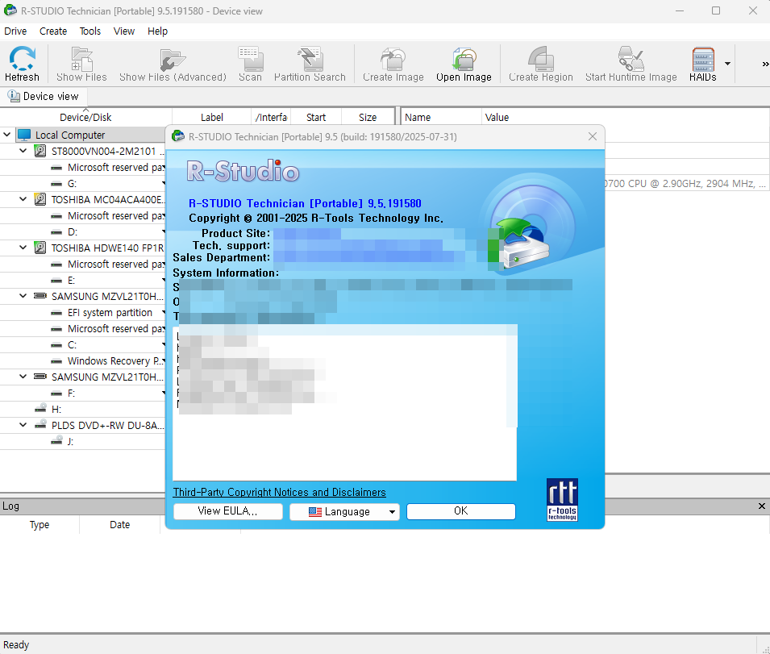This screenshot has width=770, height=654.
Task: Click the View EULA button
Action: (x=227, y=511)
